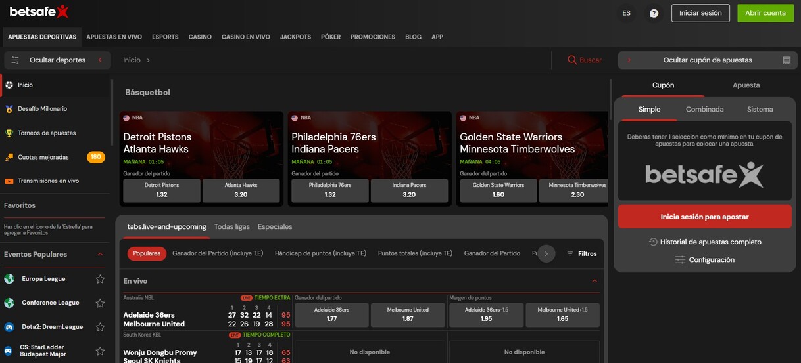Select Combinada bet type tab
The height and width of the screenshot is (363, 801).
(704, 110)
